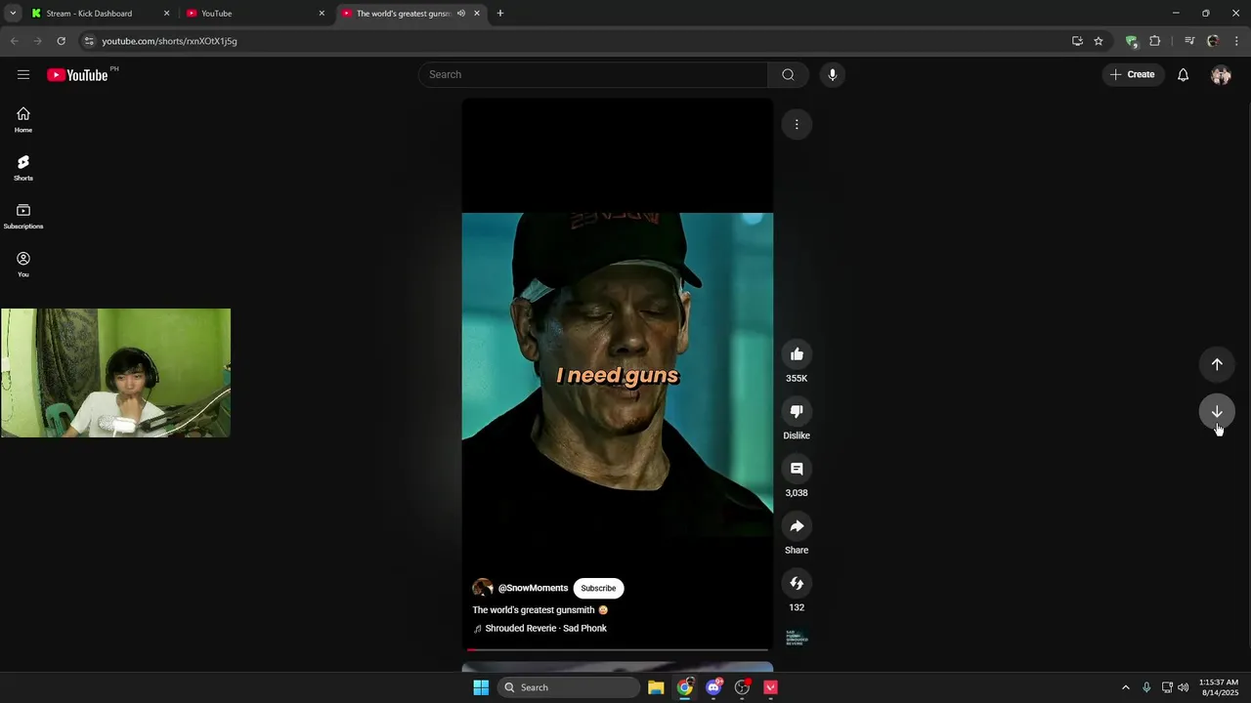Click the webcam overlay thumbnail
The width and height of the screenshot is (1251, 703).
pyautogui.click(x=115, y=373)
